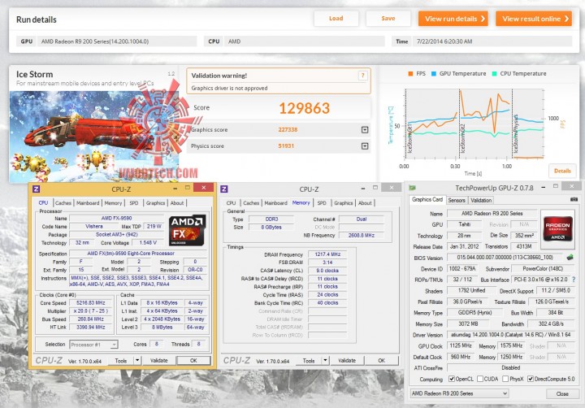Click the GPU-Z Name field
The height and width of the screenshot is (408, 585).
492,214
